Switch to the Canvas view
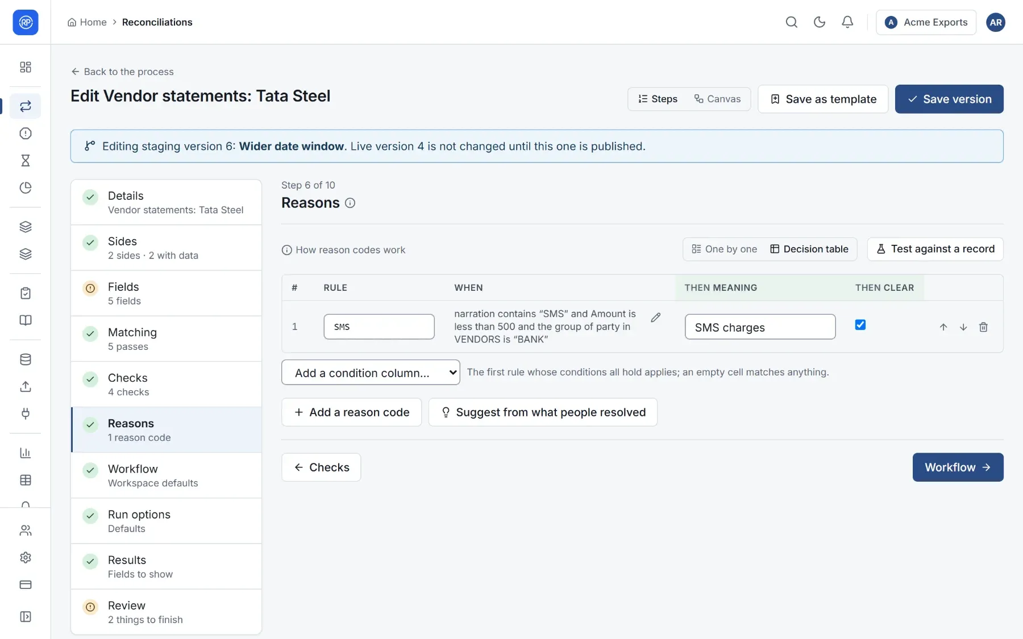This screenshot has width=1023, height=639. click(718, 99)
